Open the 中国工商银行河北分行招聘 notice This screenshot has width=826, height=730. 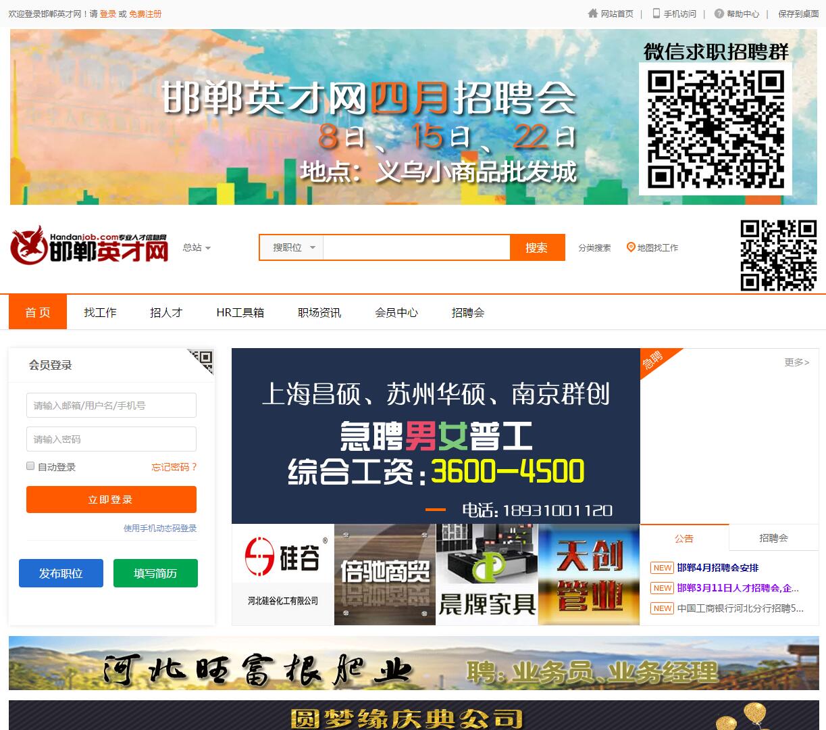click(740, 608)
